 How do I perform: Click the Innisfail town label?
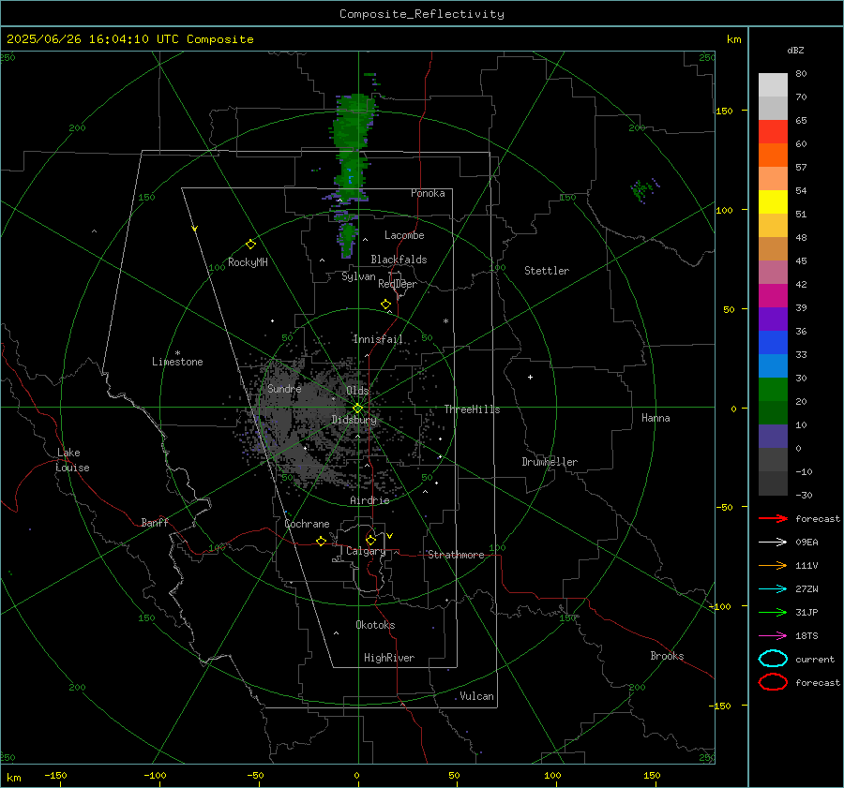(x=378, y=339)
